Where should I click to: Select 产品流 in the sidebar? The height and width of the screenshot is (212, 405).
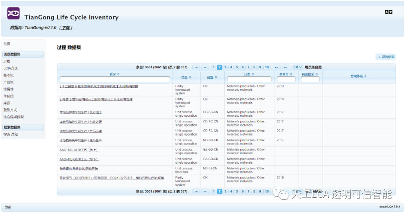coord(9,82)
